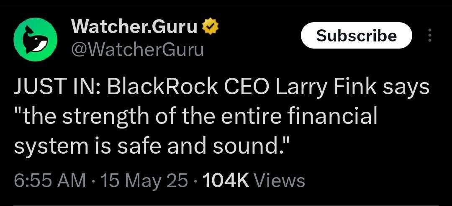Click the 6:55 AM timestamp
452x206 pixels.
tap(50, 181)
